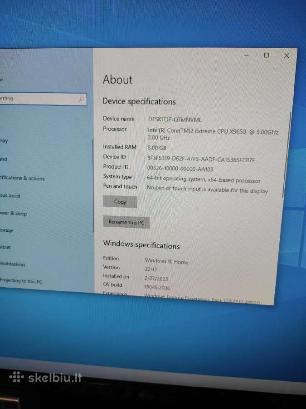The width and height of the screenshot is (306, 409).
Task: Select device name DESKTOP-QTMNVML text
Action: (175, 120)
